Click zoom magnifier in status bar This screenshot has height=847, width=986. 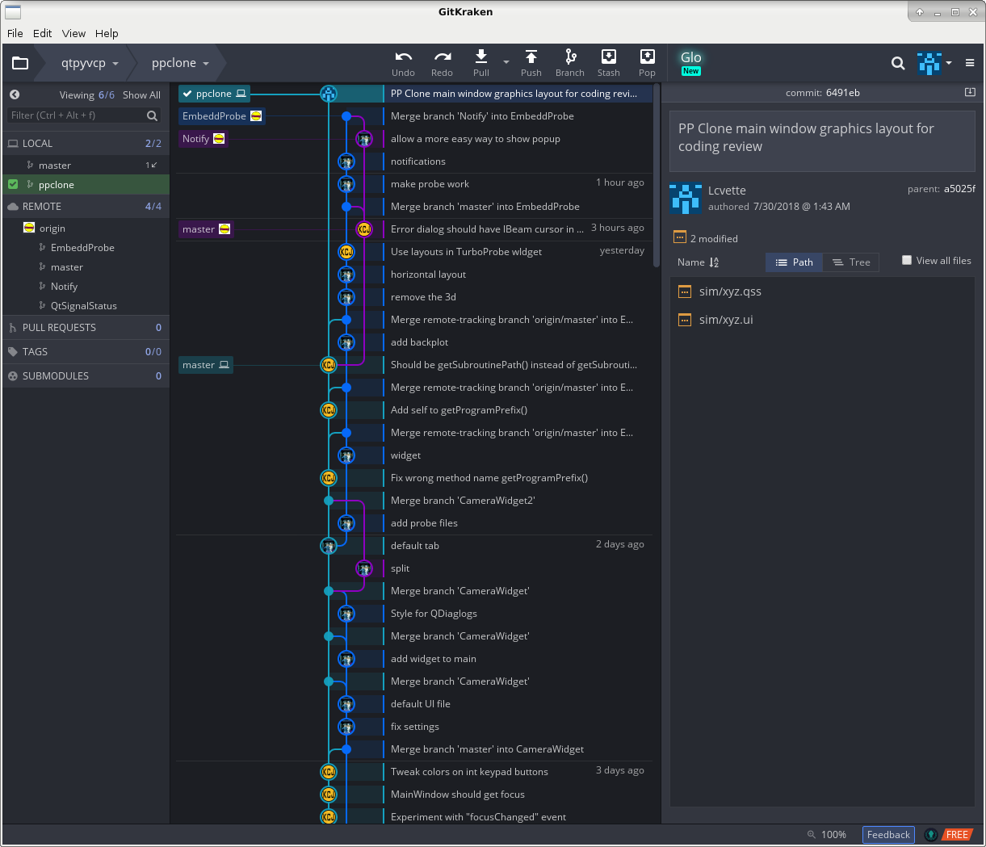coord(811,834)
